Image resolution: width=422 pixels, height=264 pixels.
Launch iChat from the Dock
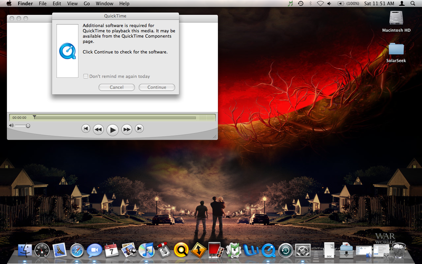point(94,250)
